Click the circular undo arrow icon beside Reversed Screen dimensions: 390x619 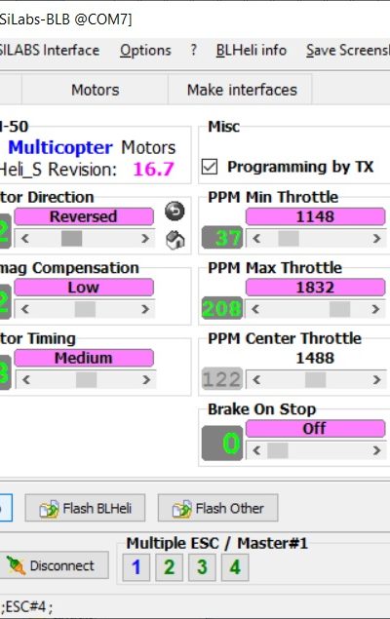175,212
